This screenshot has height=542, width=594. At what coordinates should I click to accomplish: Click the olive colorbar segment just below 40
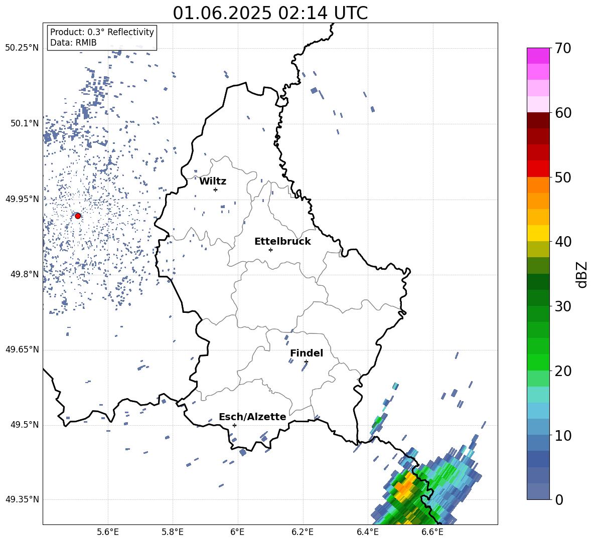click(x=538, y=249)
